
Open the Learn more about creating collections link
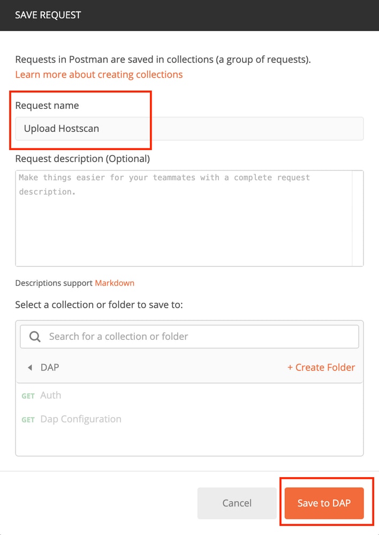[99, 75]
